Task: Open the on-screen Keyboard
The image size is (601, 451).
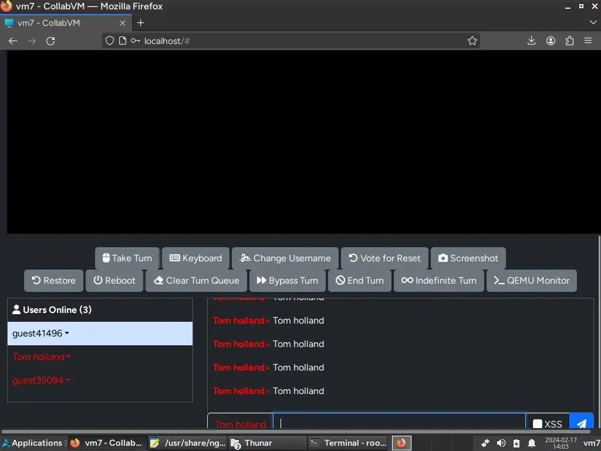Action: coord(195,258)
